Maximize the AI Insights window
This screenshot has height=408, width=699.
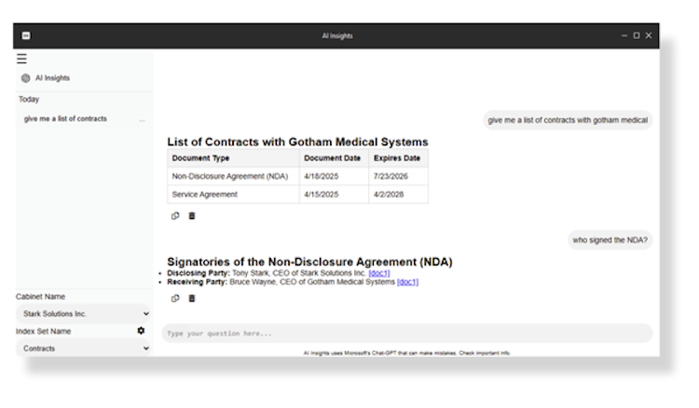[x=637, y=35]
